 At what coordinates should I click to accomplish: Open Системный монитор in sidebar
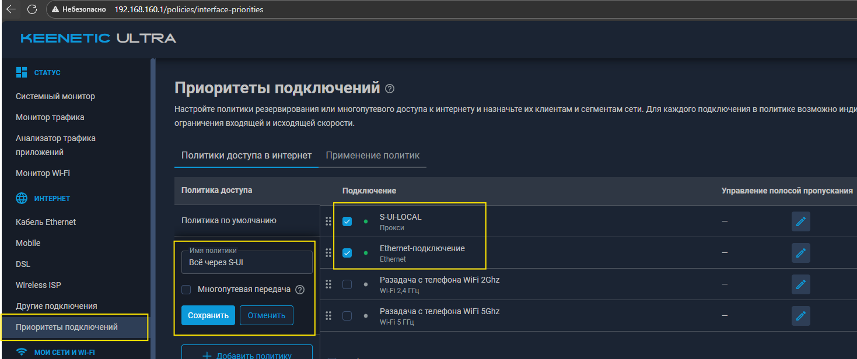pos(55,96)
